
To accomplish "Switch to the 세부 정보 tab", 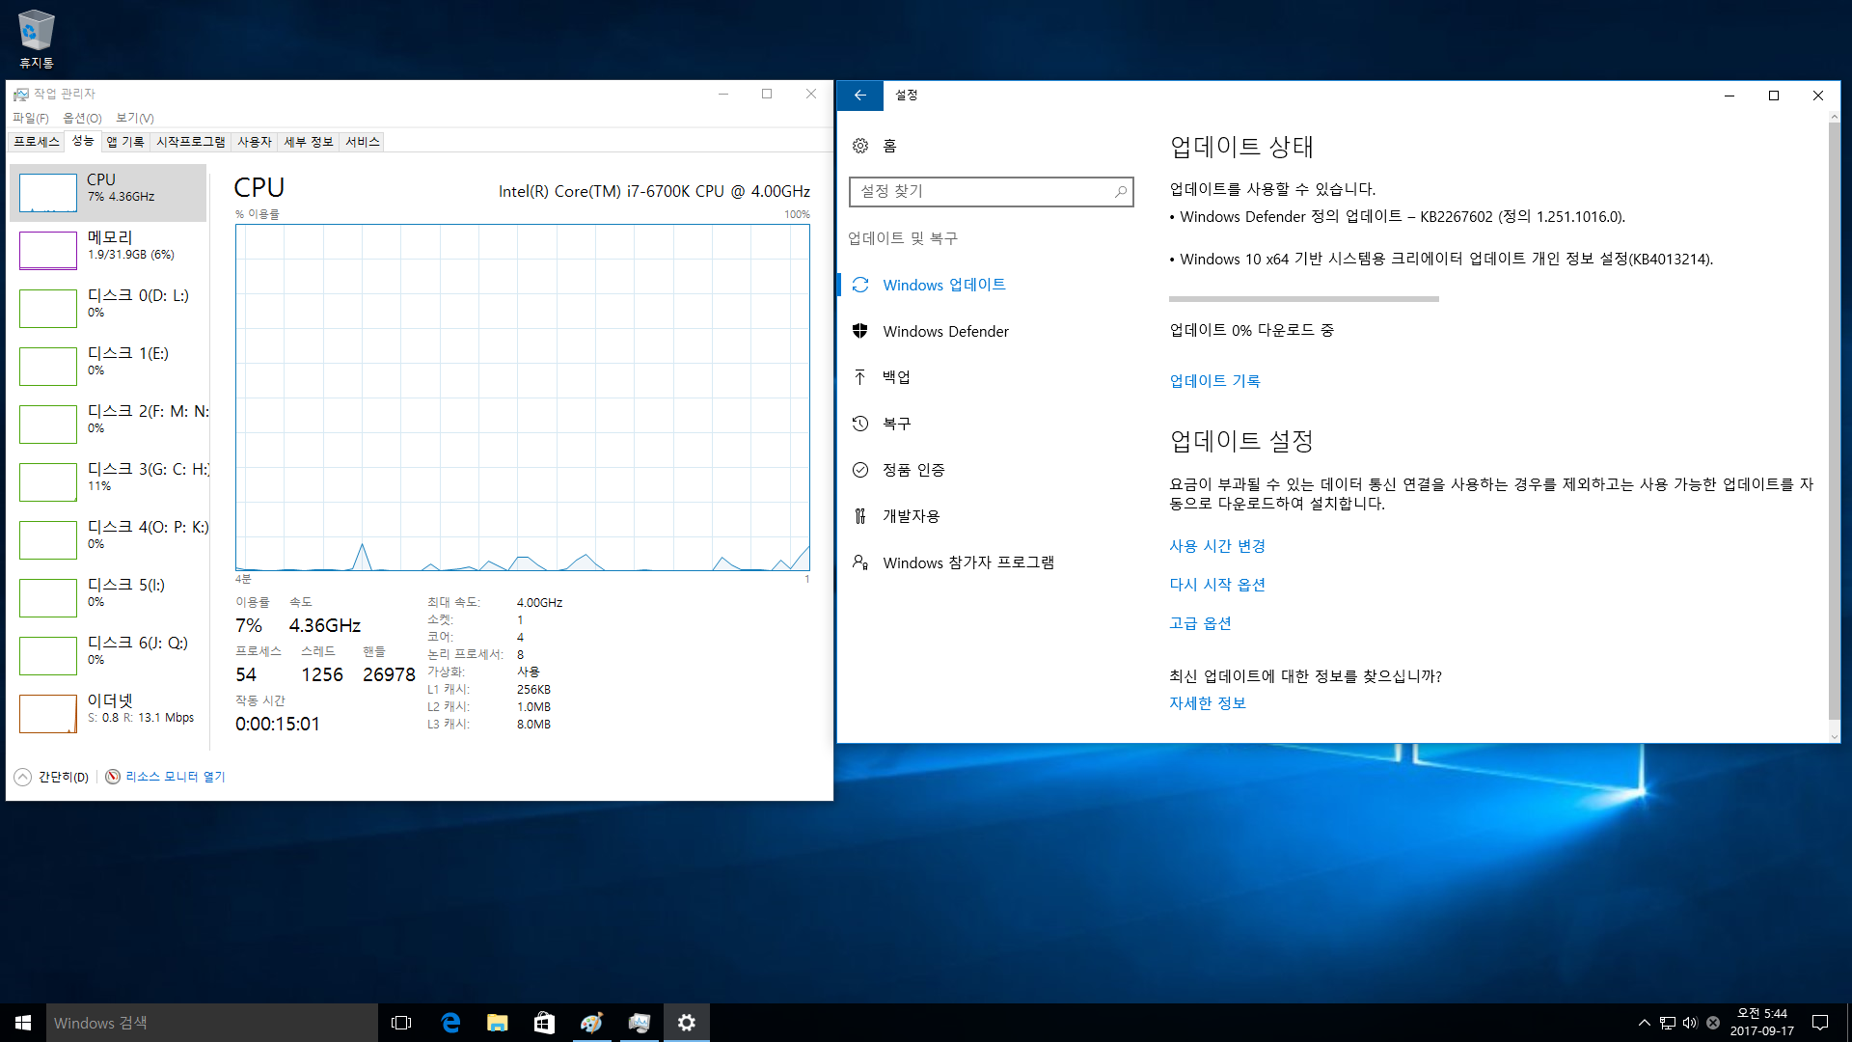I will coord(309,142).
